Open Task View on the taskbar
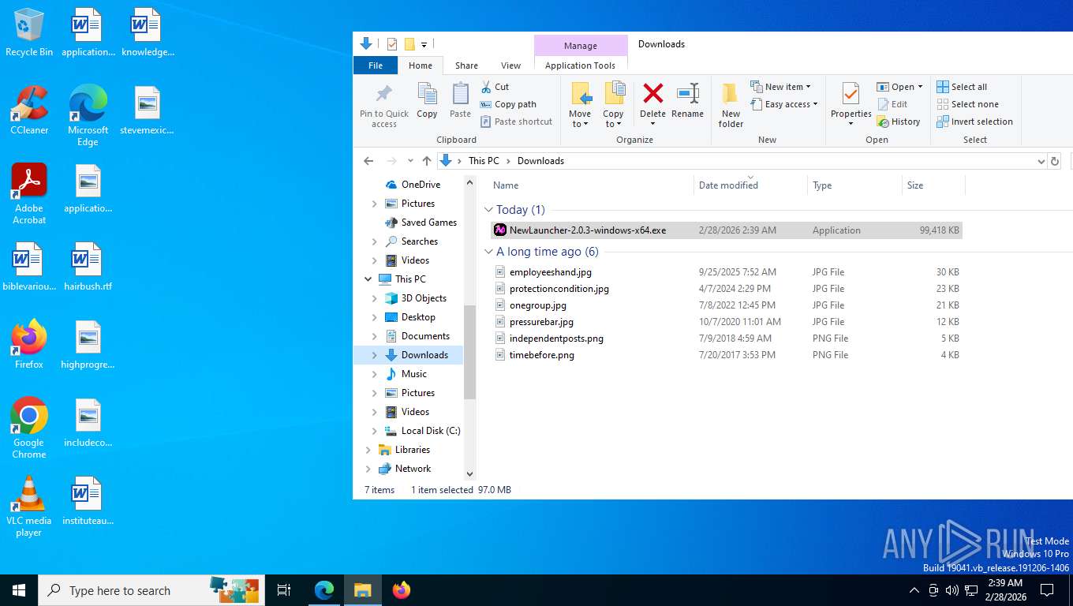 coord(285,590)
